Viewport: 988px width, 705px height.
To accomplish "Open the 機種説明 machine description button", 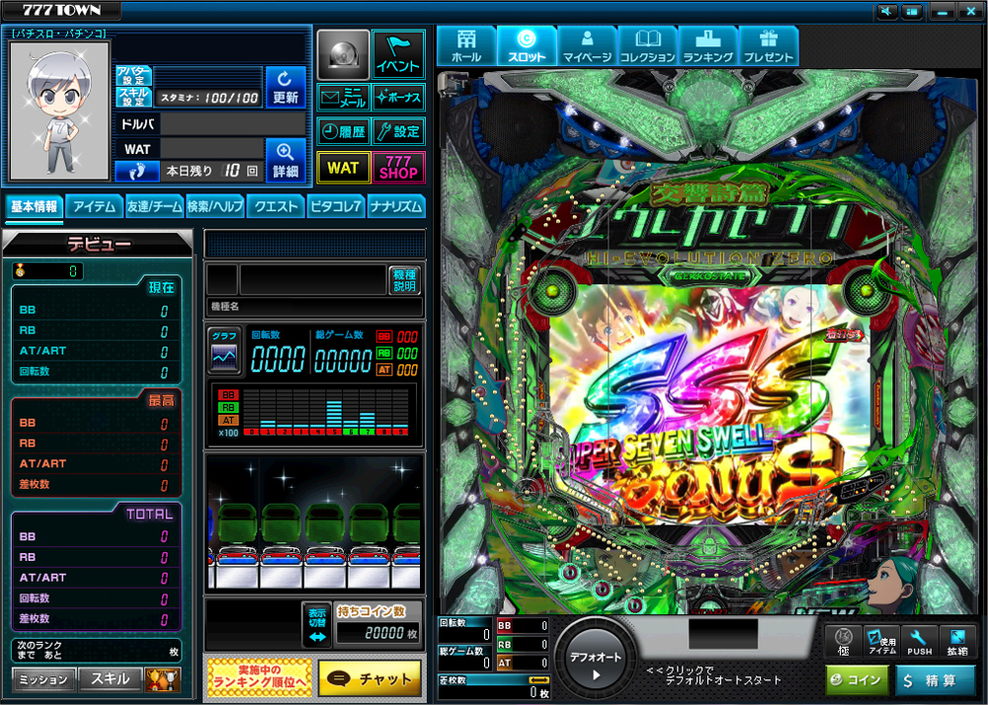I will coord(404,280).
